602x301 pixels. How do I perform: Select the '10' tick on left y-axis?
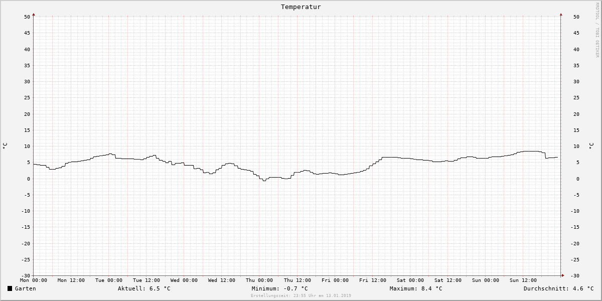pyautogui.click(x=28, y=146)
